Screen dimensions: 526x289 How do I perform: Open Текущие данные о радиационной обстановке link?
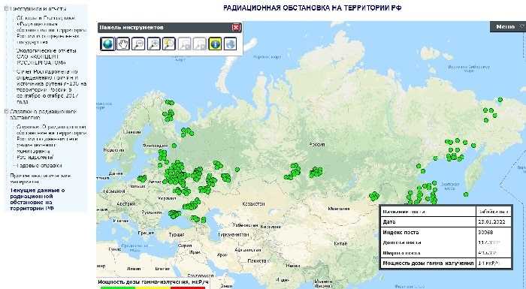[38, 199]
